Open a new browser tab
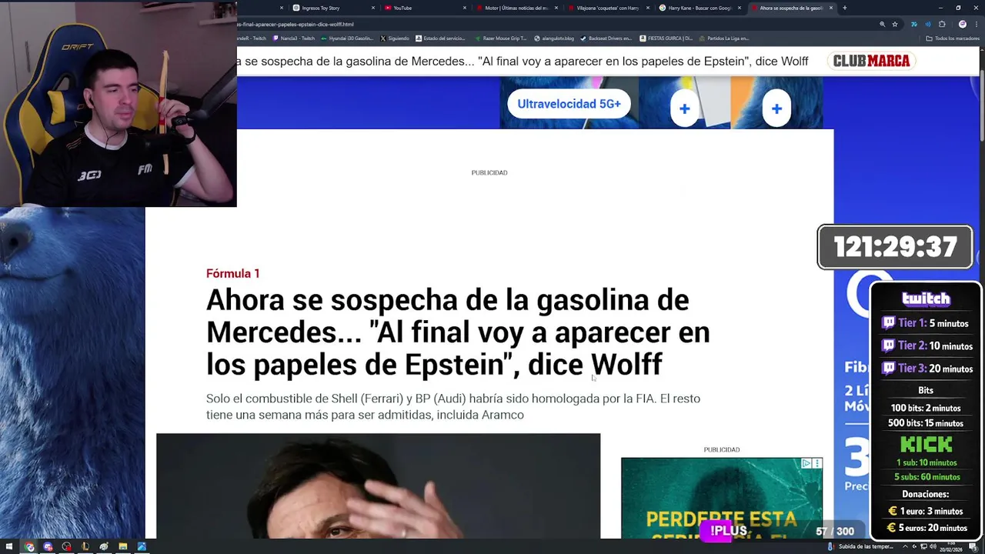The height and width of the screenshot is (554, 985). [844, 8]
